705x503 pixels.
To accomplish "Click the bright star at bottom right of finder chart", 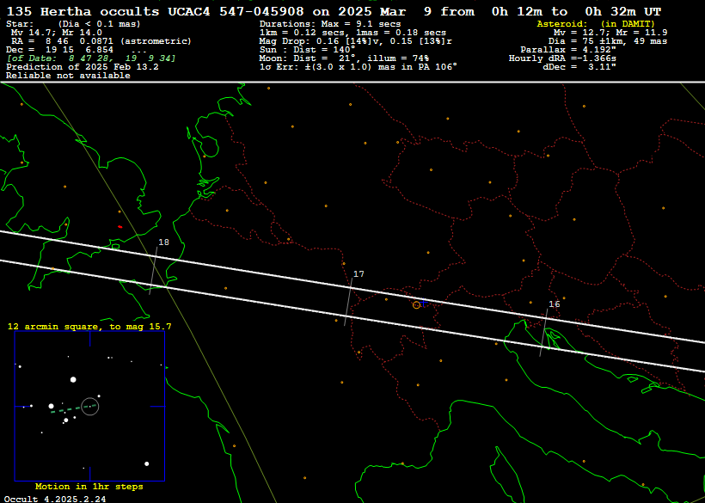I will (x=146, y=463).
